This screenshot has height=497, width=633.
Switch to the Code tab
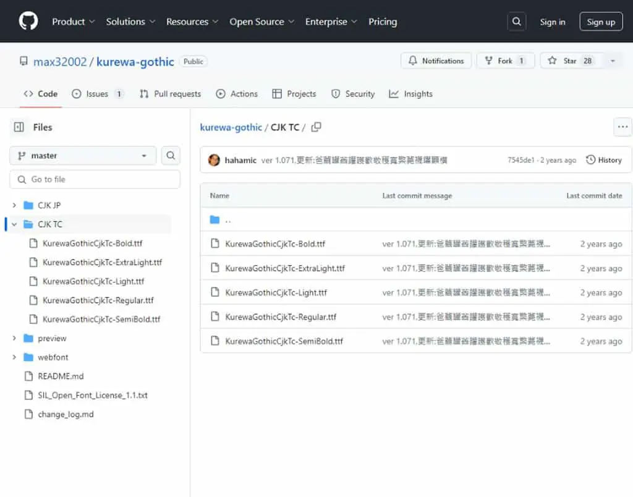(41, 94)
